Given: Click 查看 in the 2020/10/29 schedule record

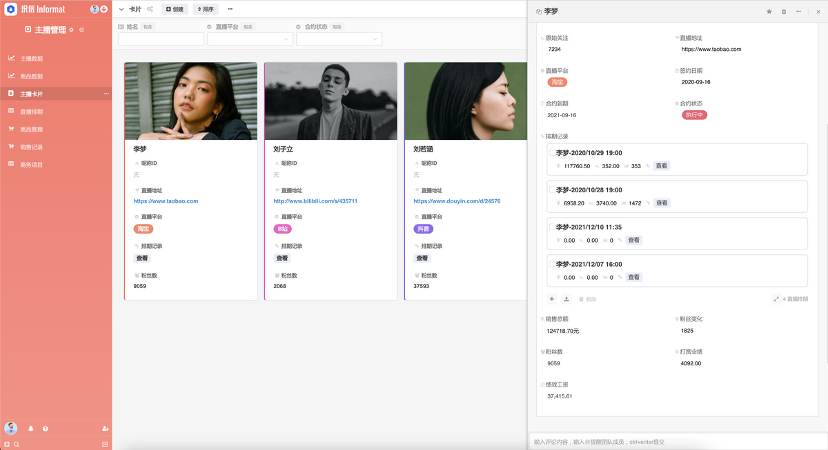Looking at the screenshot, I should click(x=661, y=166).
